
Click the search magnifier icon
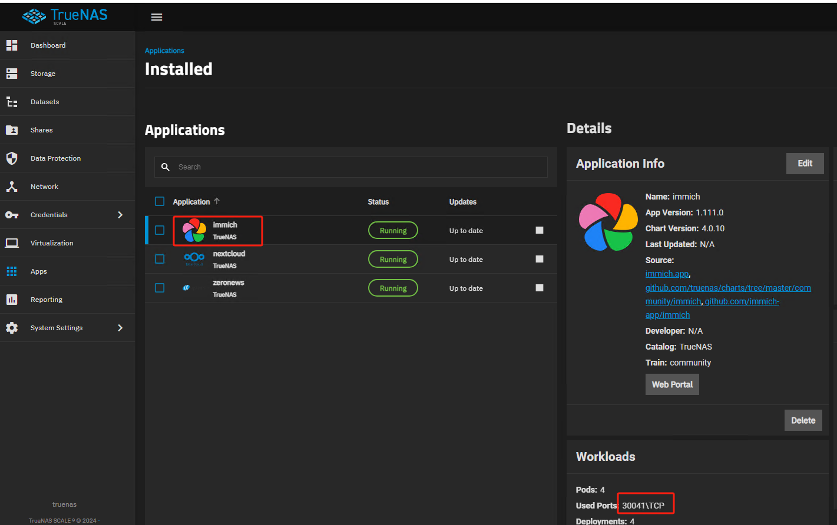166,167
